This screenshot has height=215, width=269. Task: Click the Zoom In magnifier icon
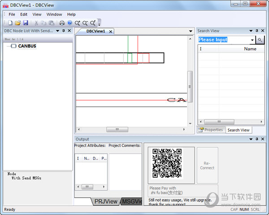pos(78,23)
